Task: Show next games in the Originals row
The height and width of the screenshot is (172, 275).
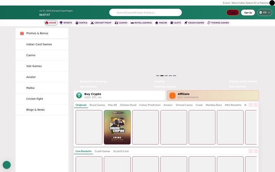Action: point(256,105)
